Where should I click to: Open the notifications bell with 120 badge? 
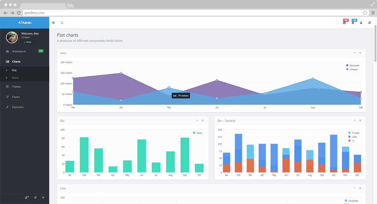click(353, 23)
